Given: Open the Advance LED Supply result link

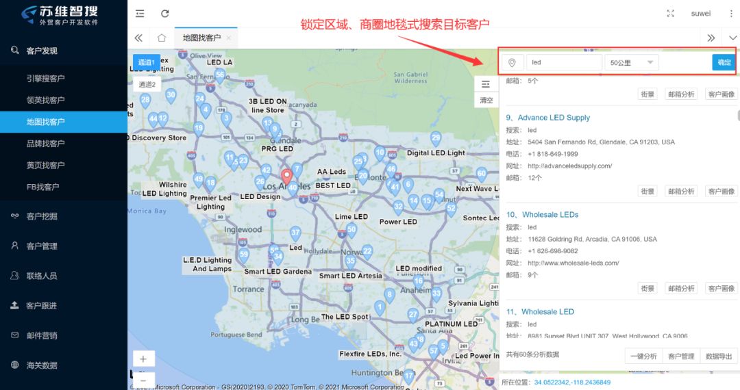Looking at the screenshot, I should [554, 118].
